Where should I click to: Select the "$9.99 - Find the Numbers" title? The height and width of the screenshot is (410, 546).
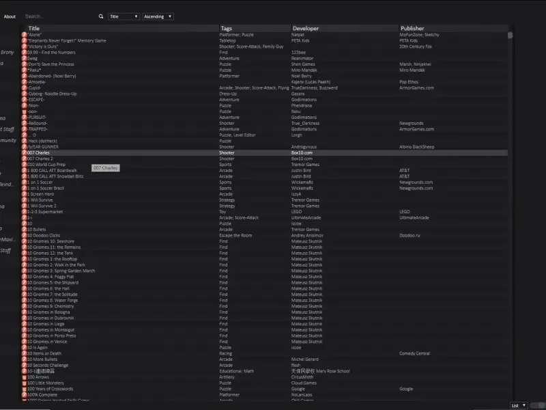click(51, 53)
